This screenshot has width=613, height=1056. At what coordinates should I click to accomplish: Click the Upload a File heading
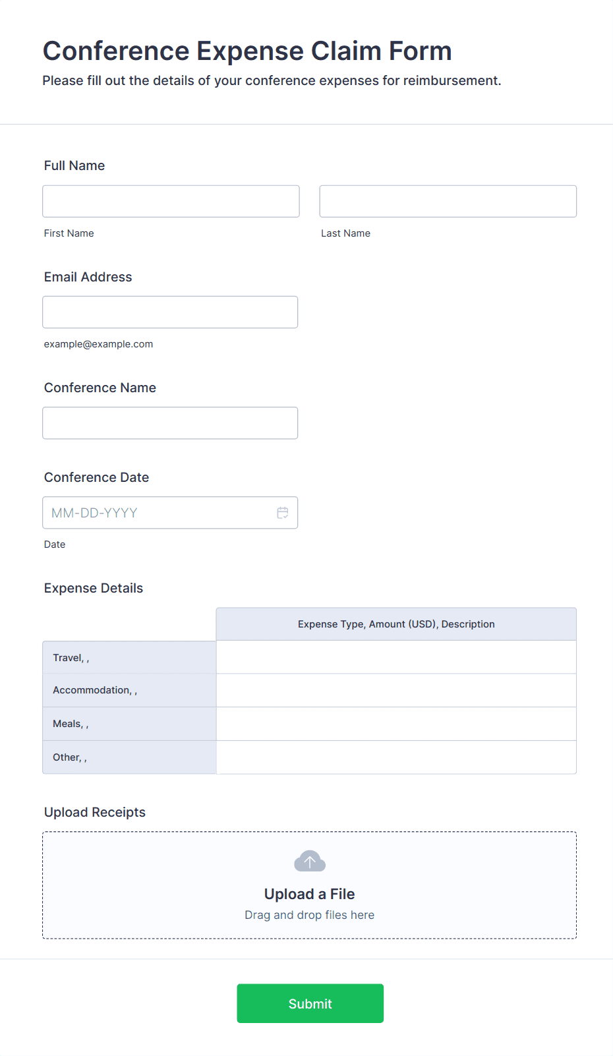pyautogui.click(x=310, y=894)
